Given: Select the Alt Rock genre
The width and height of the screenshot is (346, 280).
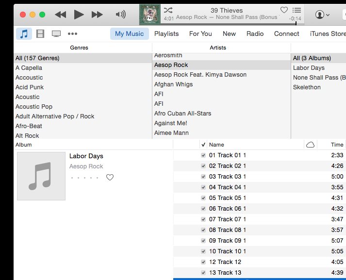Looking at the screenshot, I should tap(83, 135).
